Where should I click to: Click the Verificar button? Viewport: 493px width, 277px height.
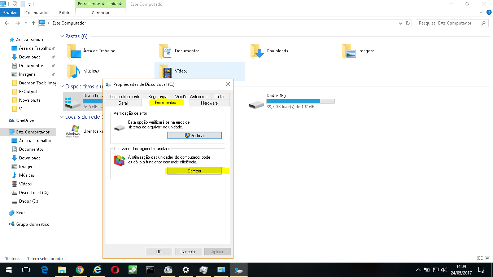tap(195, 136)
